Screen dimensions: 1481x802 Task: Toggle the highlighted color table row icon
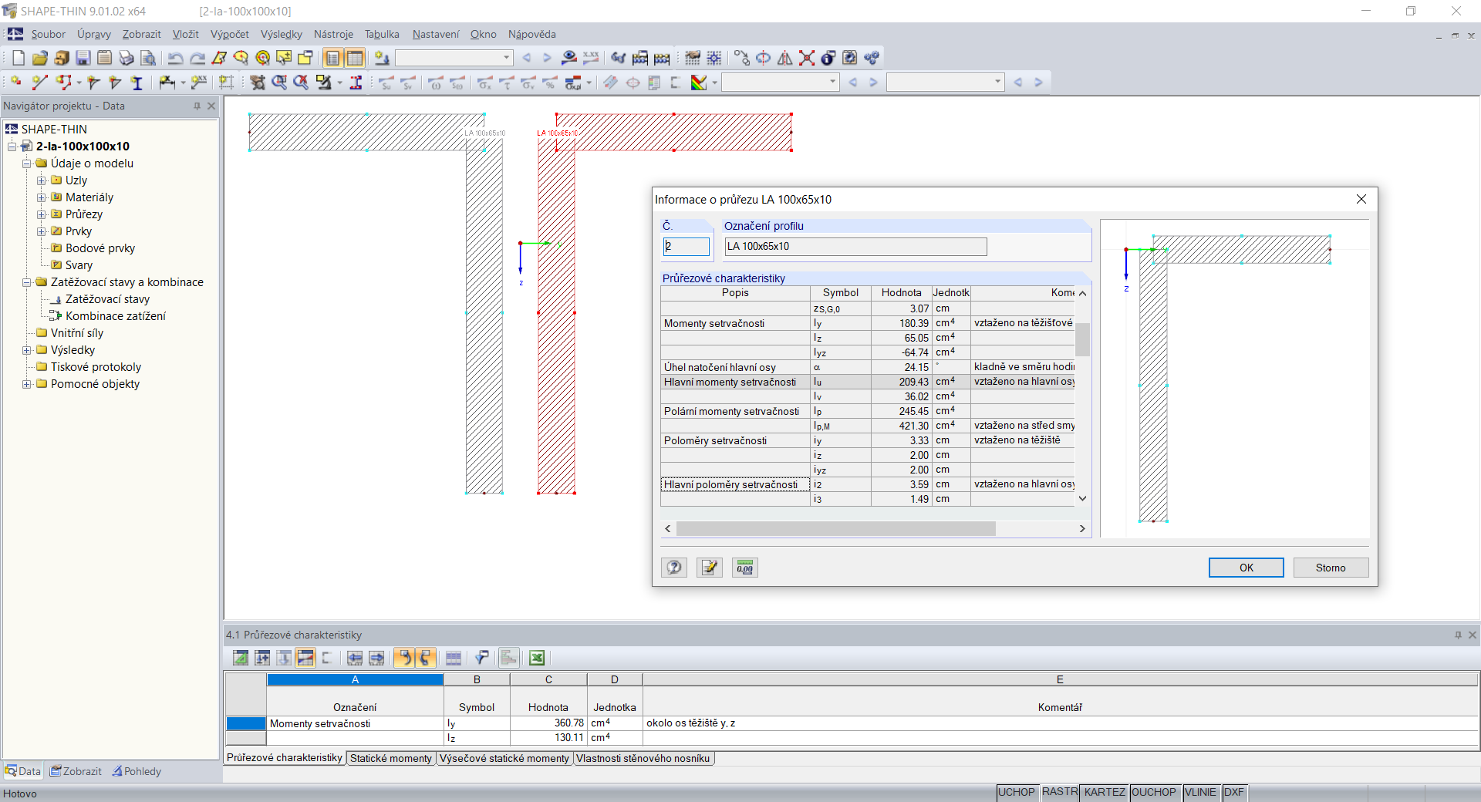click(x=305, y=658)
